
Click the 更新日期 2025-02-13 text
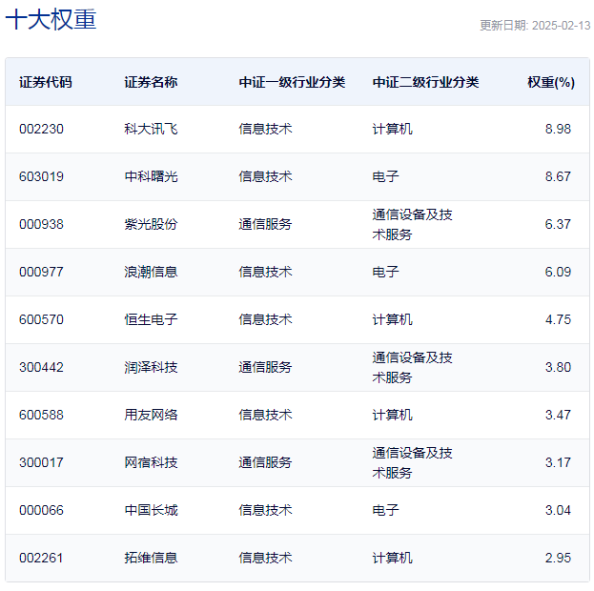pyautogui.click(x=534, y=26)
